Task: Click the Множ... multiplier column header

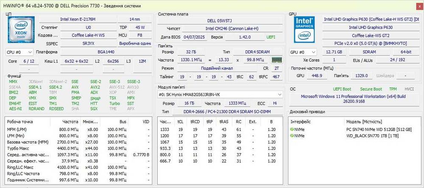Action: (x=91, y=122)
